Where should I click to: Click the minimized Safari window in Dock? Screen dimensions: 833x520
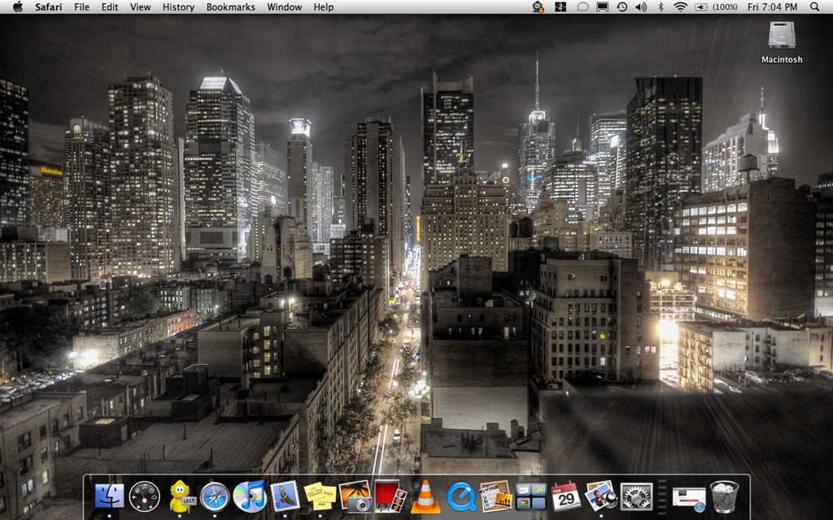688,500
